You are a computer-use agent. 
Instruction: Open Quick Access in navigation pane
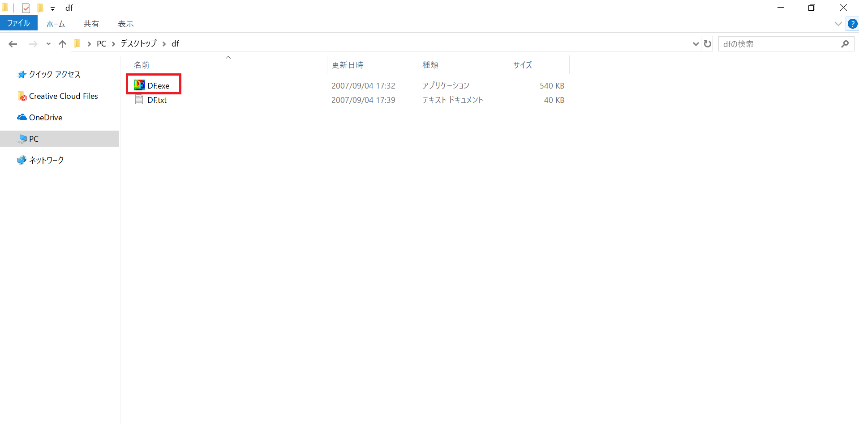tap(54, 74)
